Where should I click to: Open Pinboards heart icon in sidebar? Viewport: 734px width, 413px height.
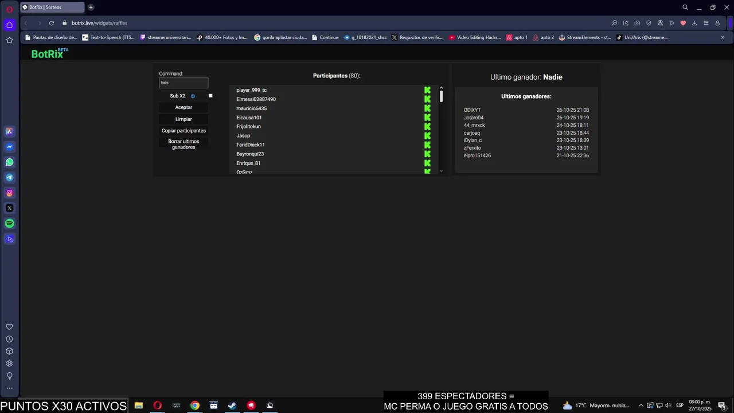tap(9, 327)
